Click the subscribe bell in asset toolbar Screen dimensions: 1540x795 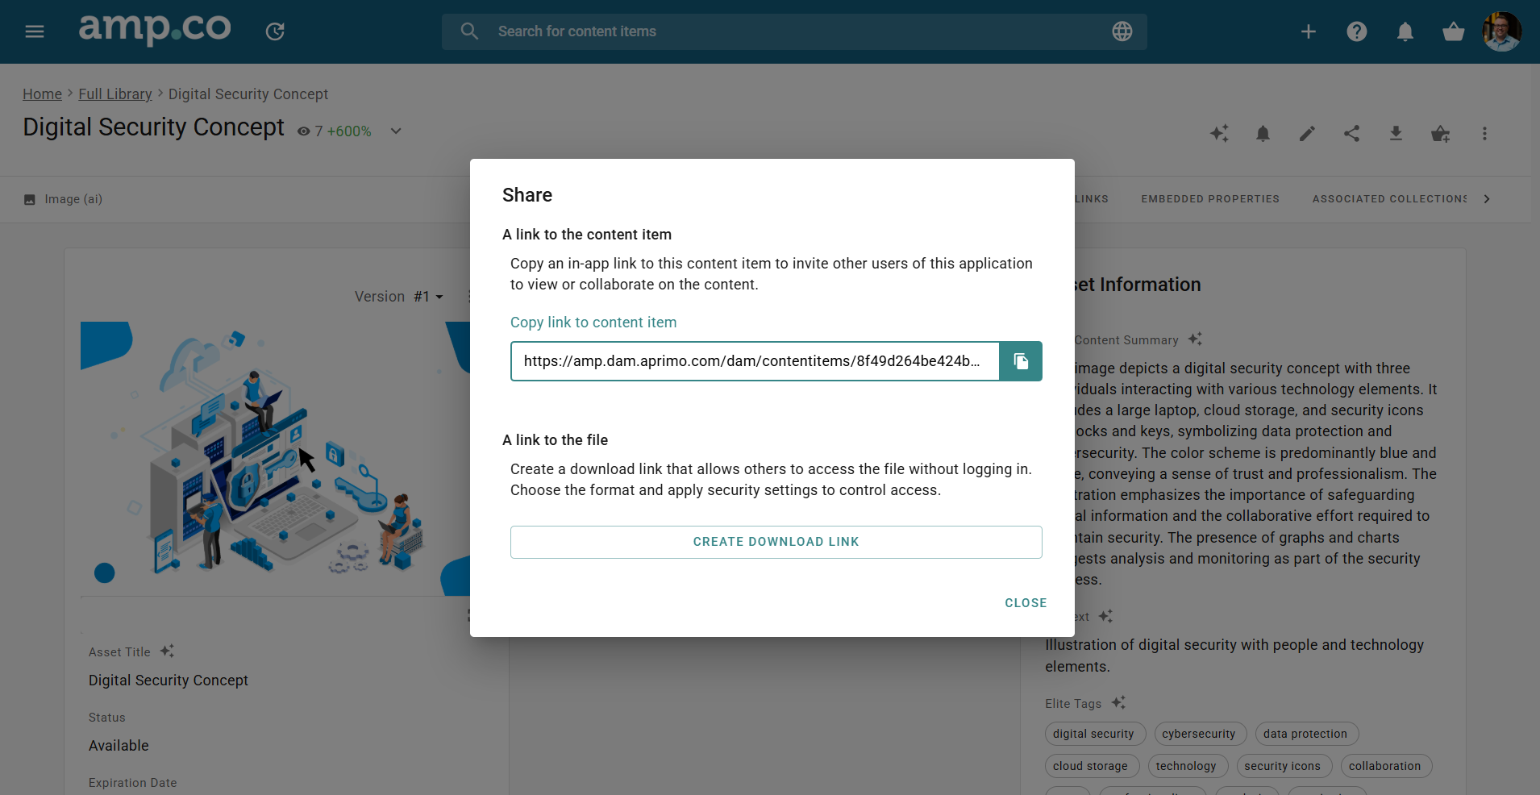point(1263,133)
